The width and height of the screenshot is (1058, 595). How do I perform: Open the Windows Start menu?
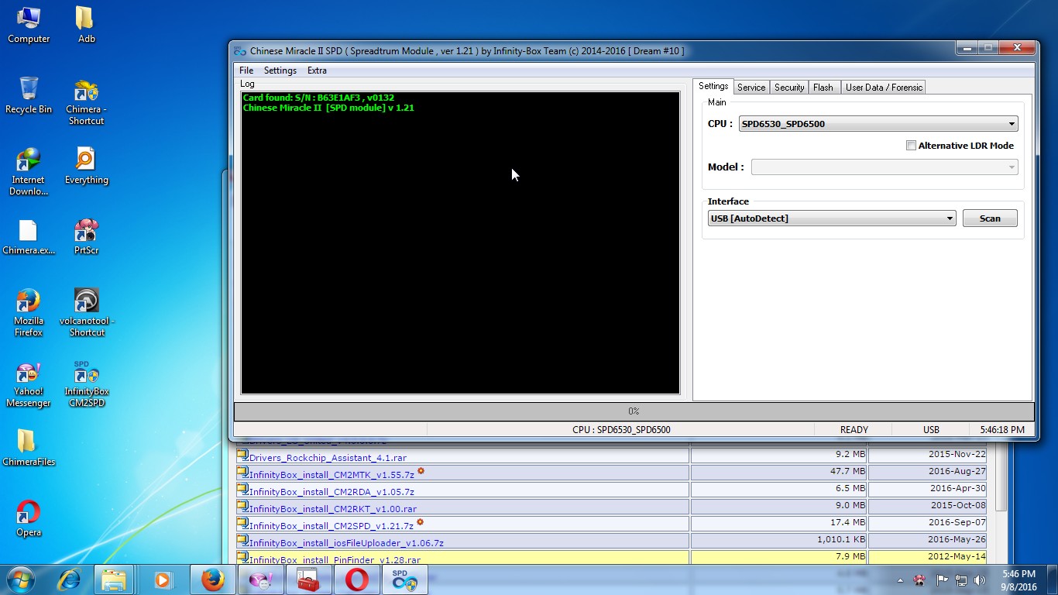click(x=21, y=579)
